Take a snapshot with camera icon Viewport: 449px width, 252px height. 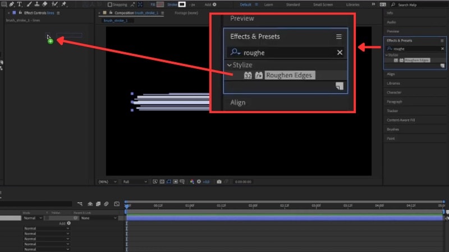point(219,181)
